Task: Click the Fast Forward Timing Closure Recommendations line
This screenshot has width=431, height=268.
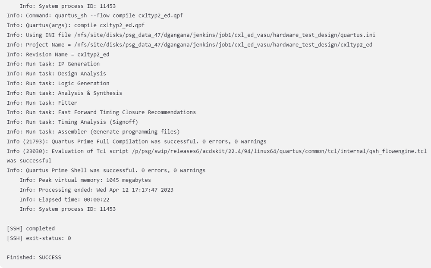Action: coord(101,112)
